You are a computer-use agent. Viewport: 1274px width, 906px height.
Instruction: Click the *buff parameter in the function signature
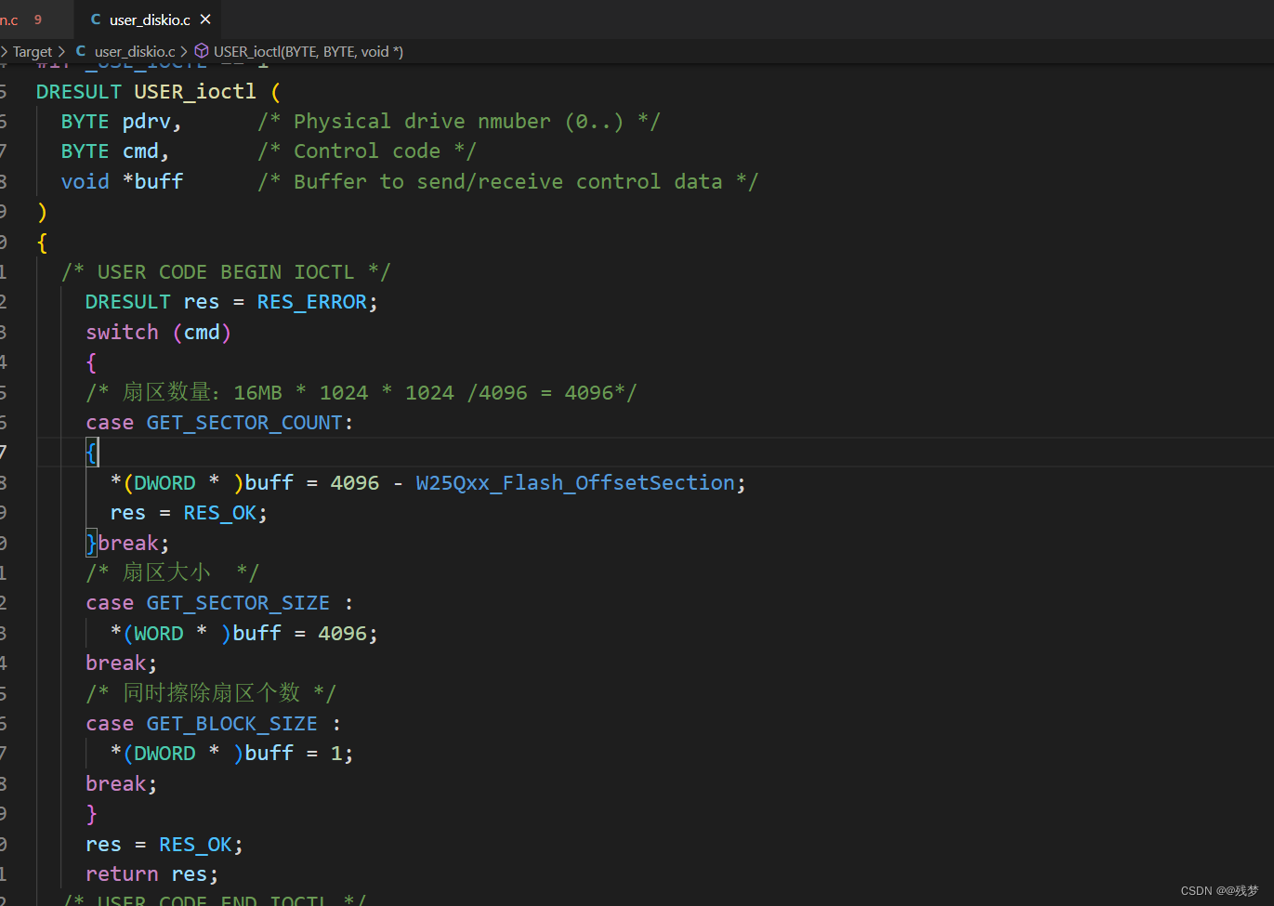click(x=153, y=182)
